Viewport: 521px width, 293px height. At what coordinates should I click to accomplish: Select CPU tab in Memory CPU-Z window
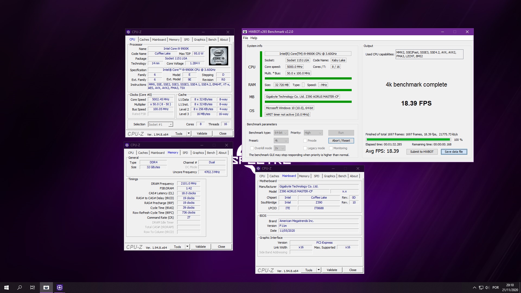(x=131, y=153)
